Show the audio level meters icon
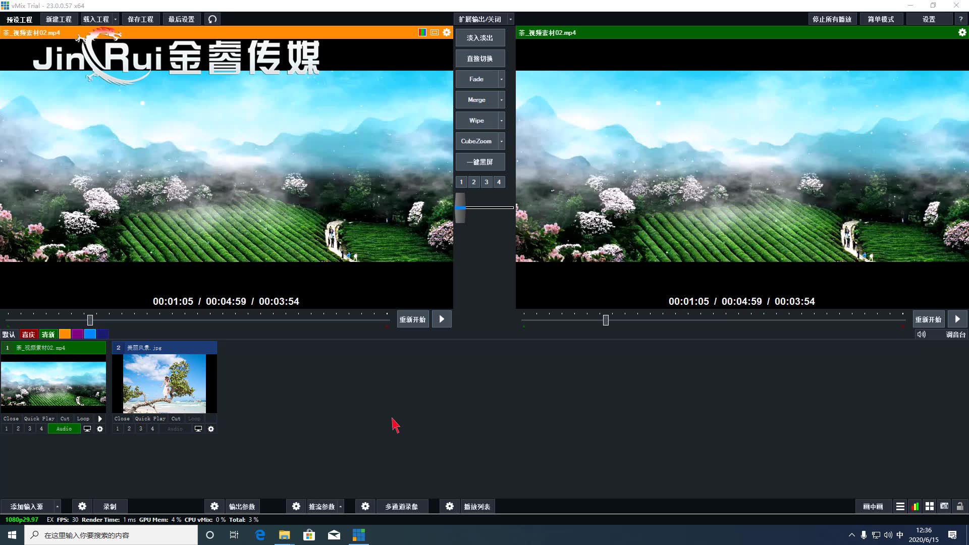The height and width of the screenshot is (545, 969). click(x=915, y=506)
